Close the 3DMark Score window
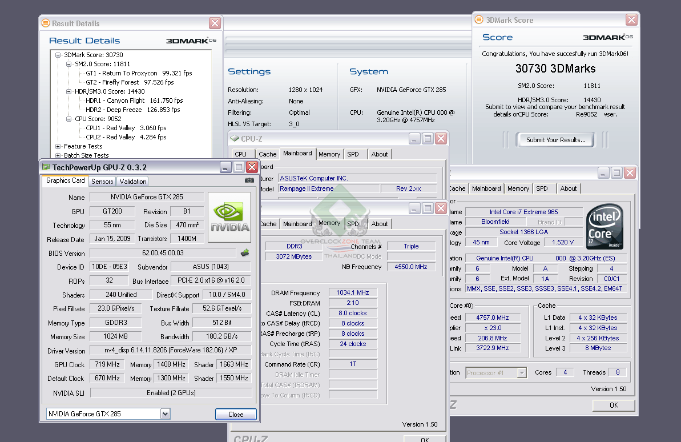 [x=631, y=19]
